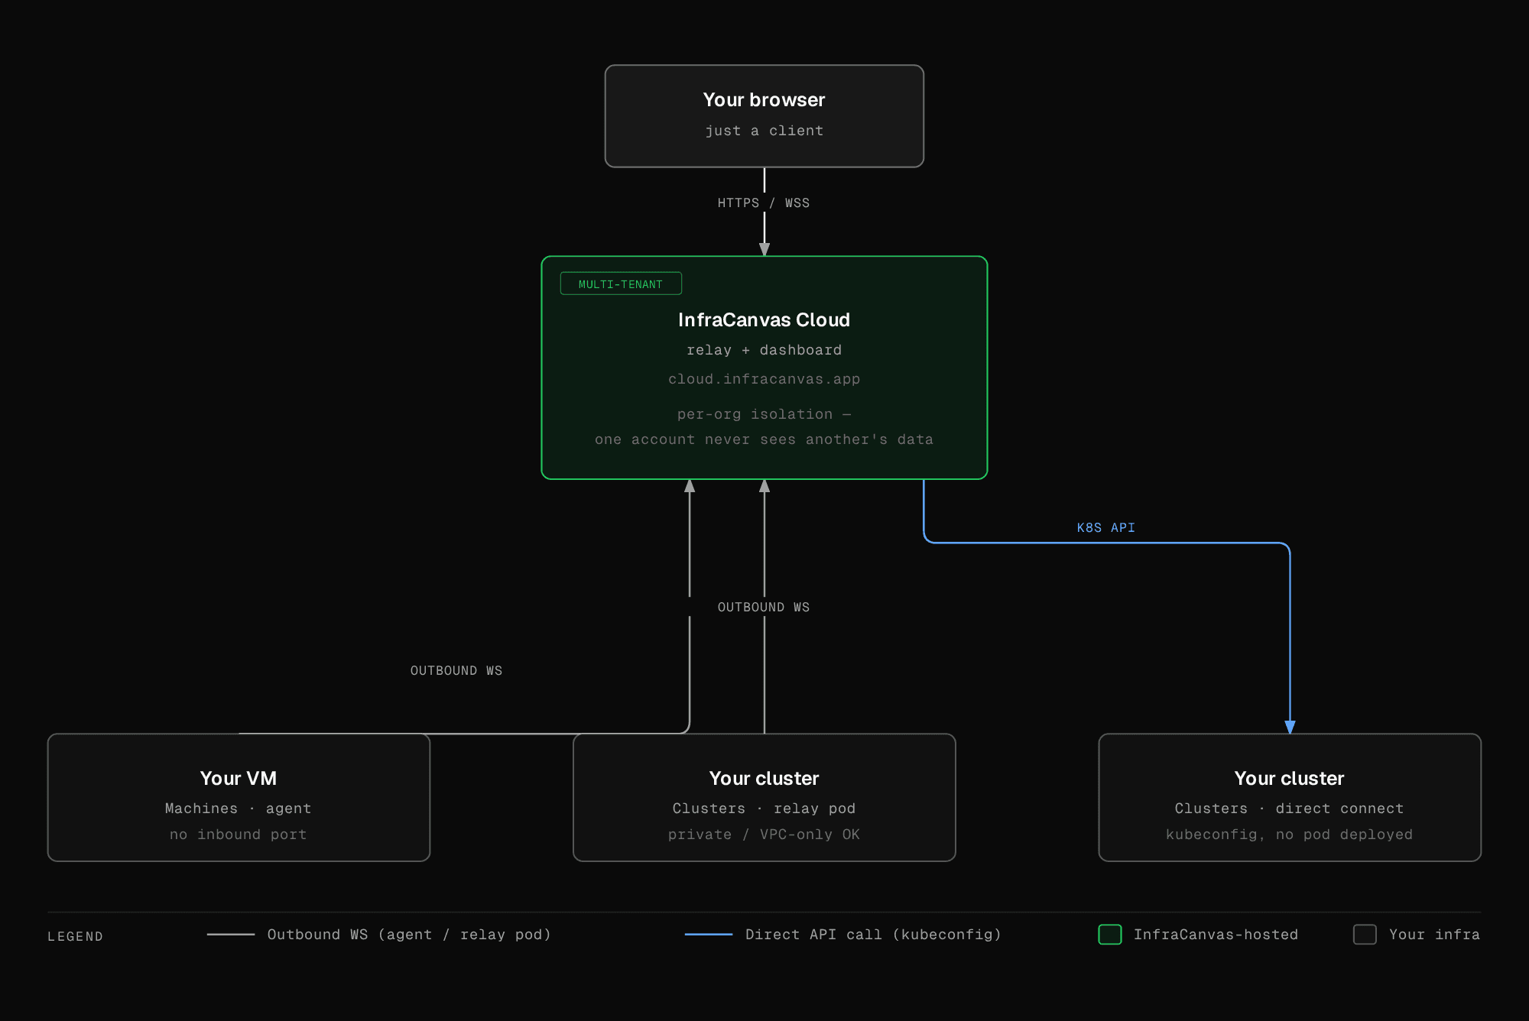
Task: Click the 'per-org isolation —' line
Action: tap(764, 414)
